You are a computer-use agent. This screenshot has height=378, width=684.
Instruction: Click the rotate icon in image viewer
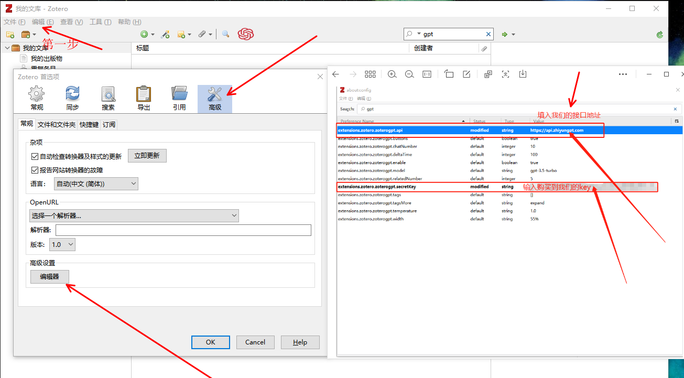449,74
